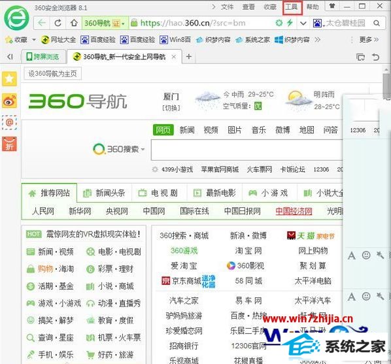Open 系统之家 bookmark
The height and width of the screenshot is (364, 391).
[253, 40]
